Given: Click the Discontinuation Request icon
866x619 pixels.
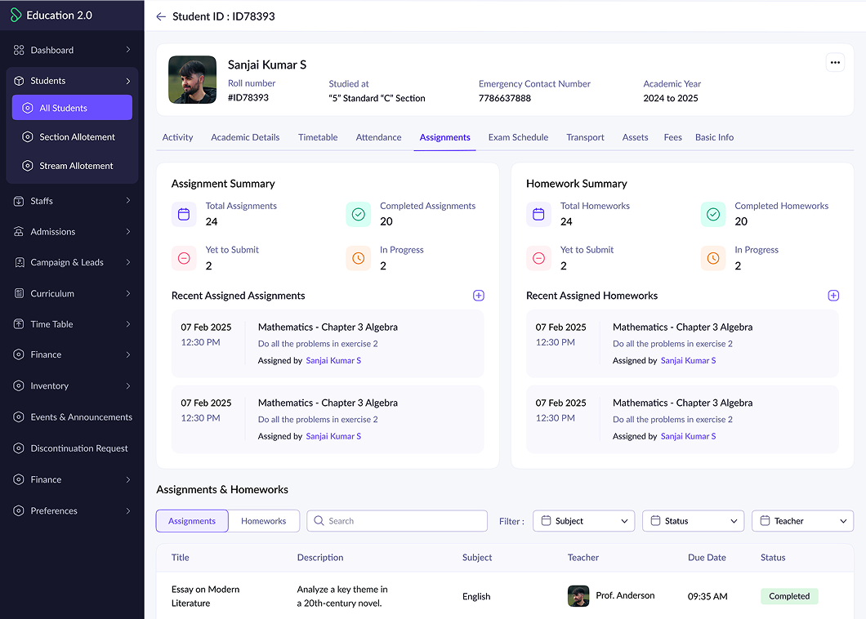Looking at the screenshot, I should (19, 448).
